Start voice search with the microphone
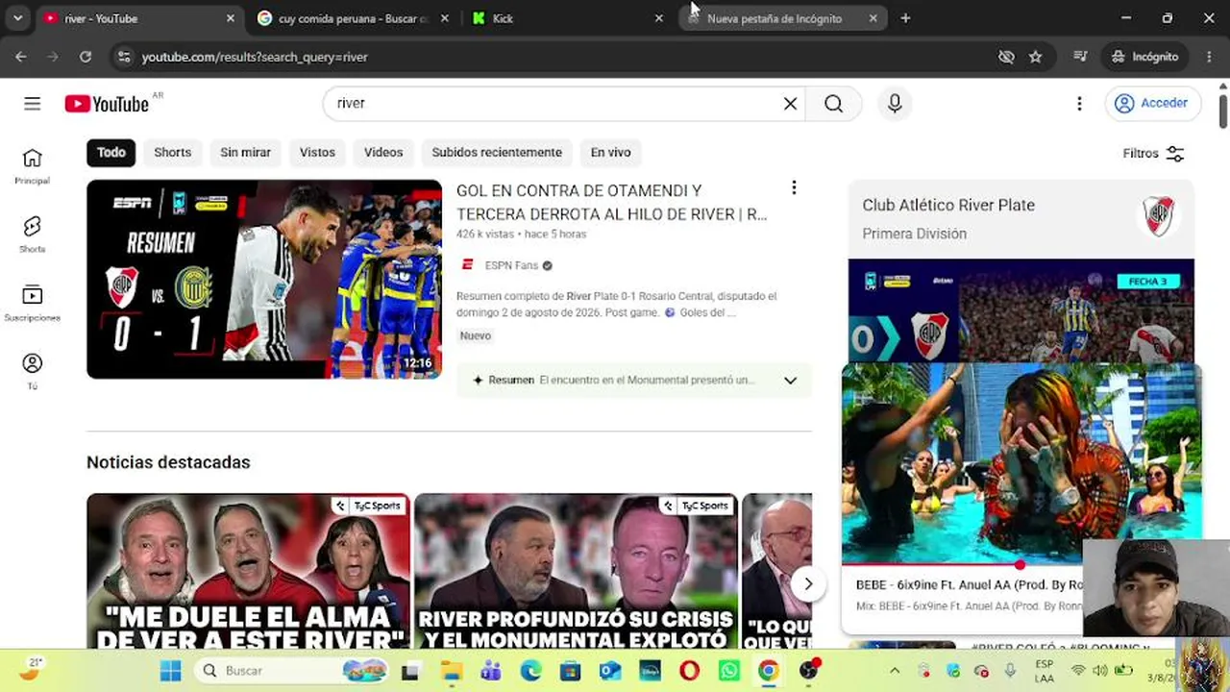The height and width of the screenshot is (692, 1230). click(895, 104)
